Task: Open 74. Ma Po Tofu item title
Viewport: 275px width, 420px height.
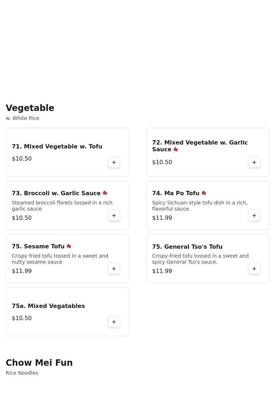Action: (x=175, y=193)
